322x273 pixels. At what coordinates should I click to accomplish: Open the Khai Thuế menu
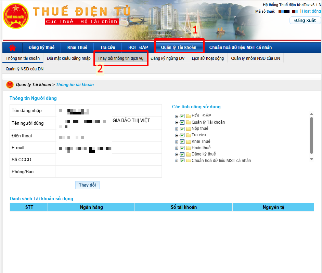77,47
